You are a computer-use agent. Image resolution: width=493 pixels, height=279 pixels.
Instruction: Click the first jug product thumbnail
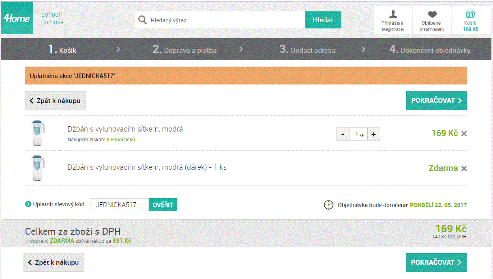coord(38,133)
